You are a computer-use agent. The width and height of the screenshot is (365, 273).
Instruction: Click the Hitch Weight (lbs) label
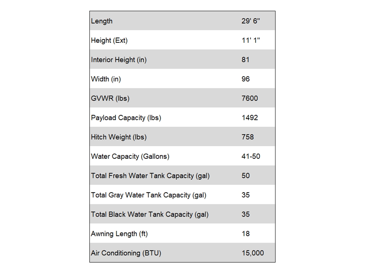pos(119,137)
